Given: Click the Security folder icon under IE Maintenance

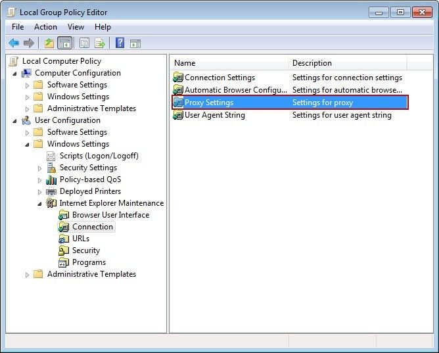Looking at the screenshot, I should [64, 250].
